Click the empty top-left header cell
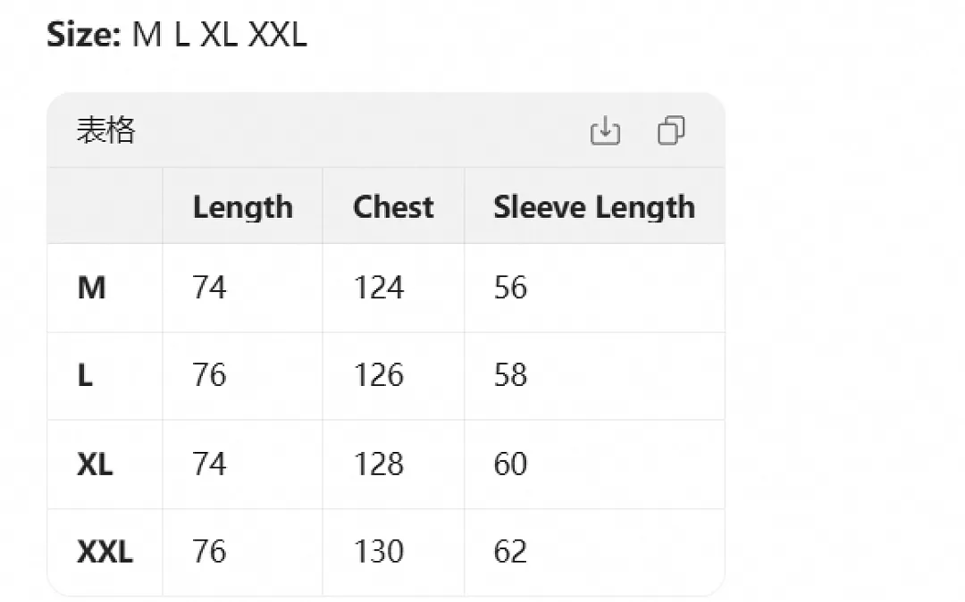This screenshot has height=602, width=965. pyautogui.click(x=105, y=205)
